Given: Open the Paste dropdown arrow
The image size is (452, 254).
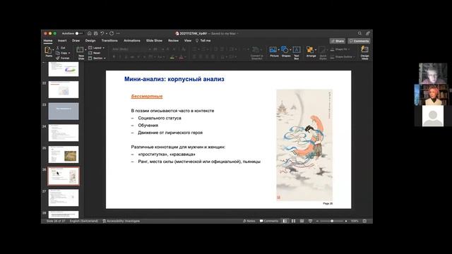Looking at the screenshot, I should click(x=54, y=50).
